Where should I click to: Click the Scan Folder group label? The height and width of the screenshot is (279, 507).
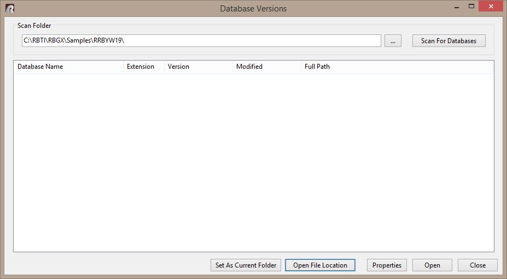34,26
